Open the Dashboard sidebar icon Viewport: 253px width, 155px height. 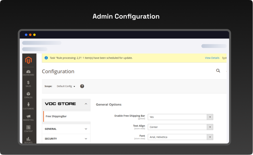(x=28, y=73)
